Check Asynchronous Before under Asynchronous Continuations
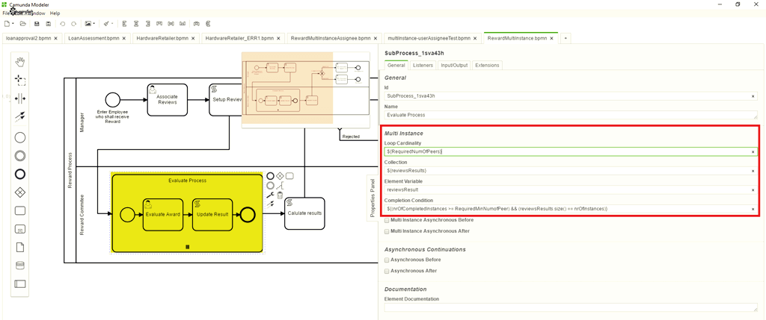 [387, 260]
